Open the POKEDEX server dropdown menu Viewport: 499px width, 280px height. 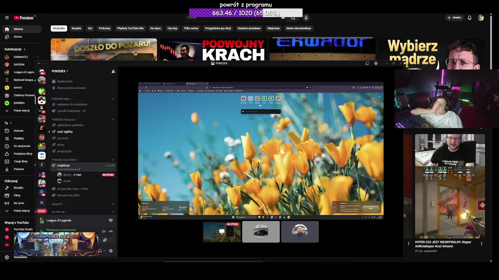click(60, 71)
